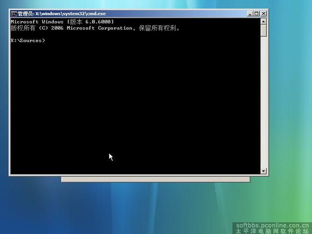Click the scrollbar up arrow
The image size is (312, 234).
264,21
